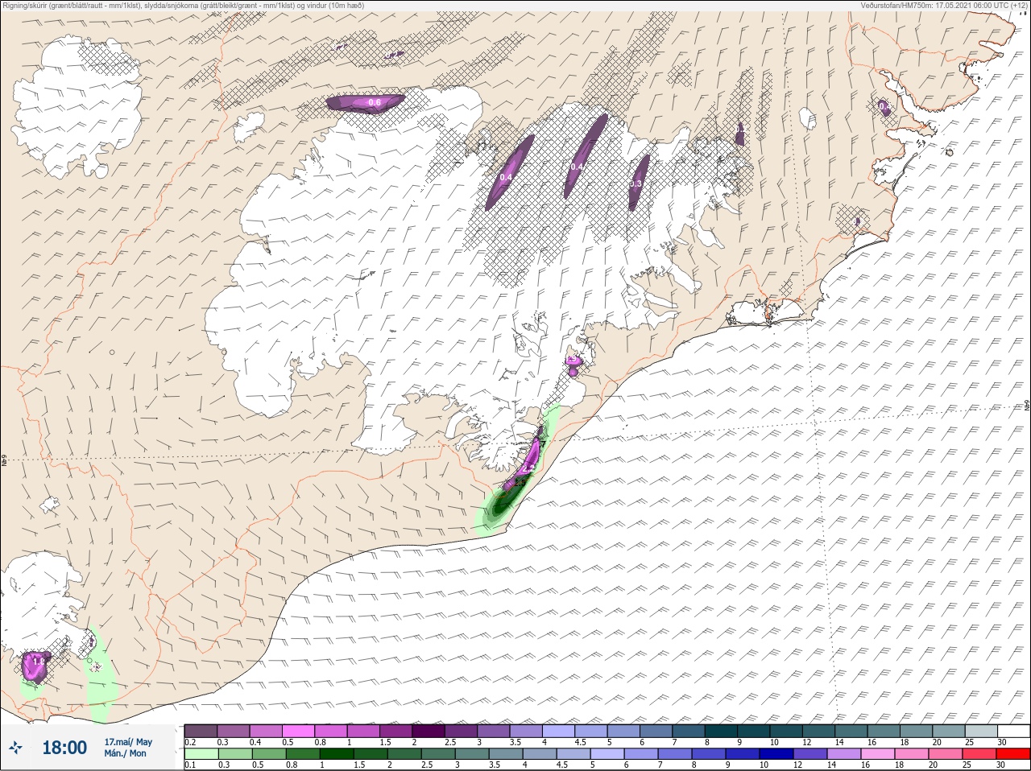Click the 'Mán./ Mon' weekday label
Image resolution: width=1031 pixels, height=771 pixels.
125,753
